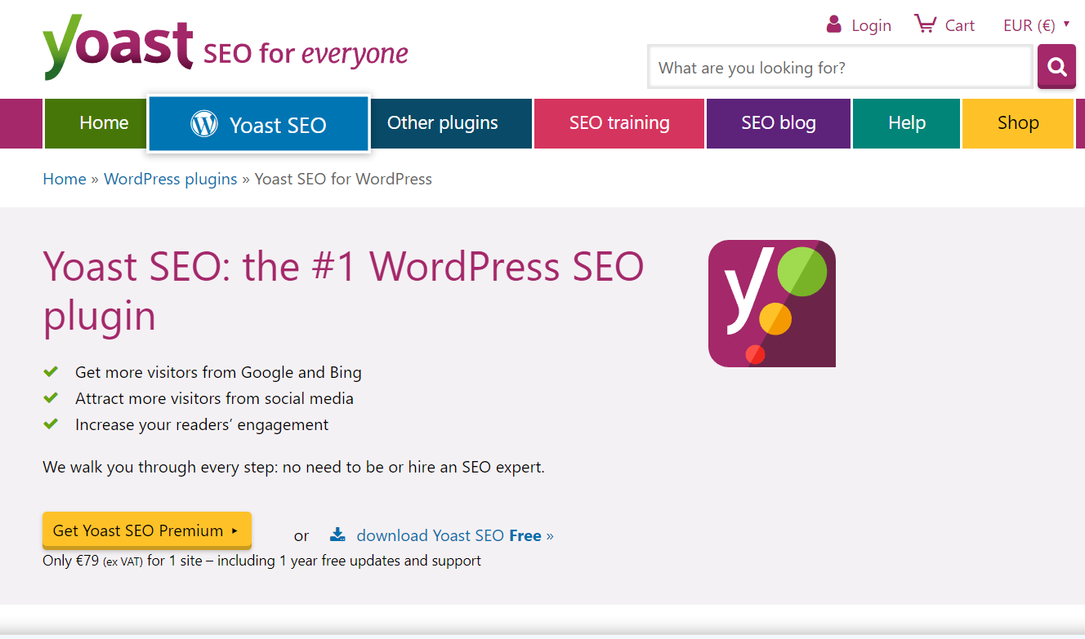This screenshot has height=639, width=1085.
Task: Click the arrow inside Get Yoast SEO Premium button
Action: pyautogui.click(x=235, y=530)
